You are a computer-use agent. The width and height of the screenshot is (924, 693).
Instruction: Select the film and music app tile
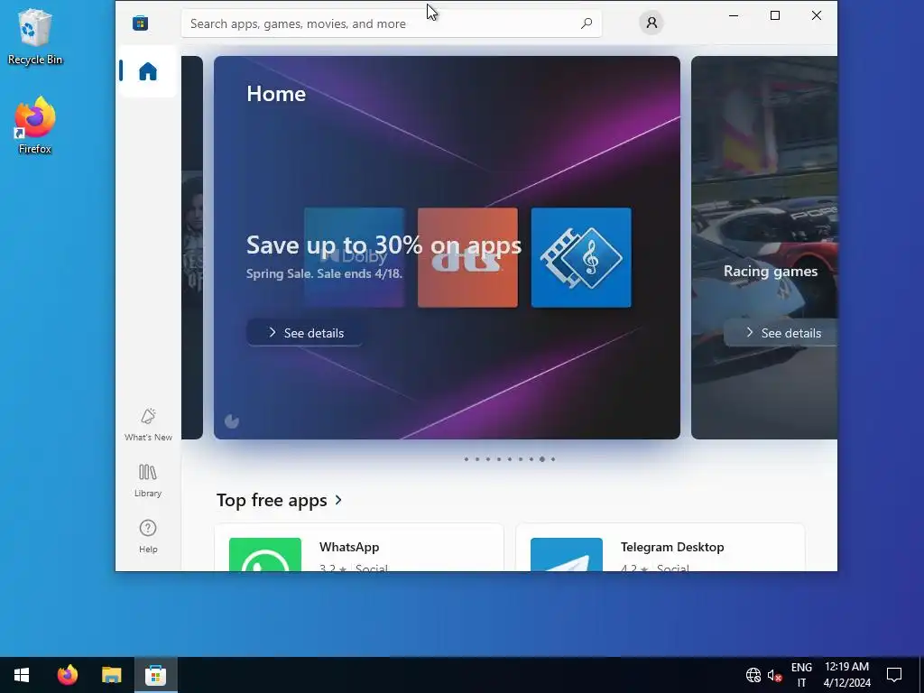click(581, 257)
